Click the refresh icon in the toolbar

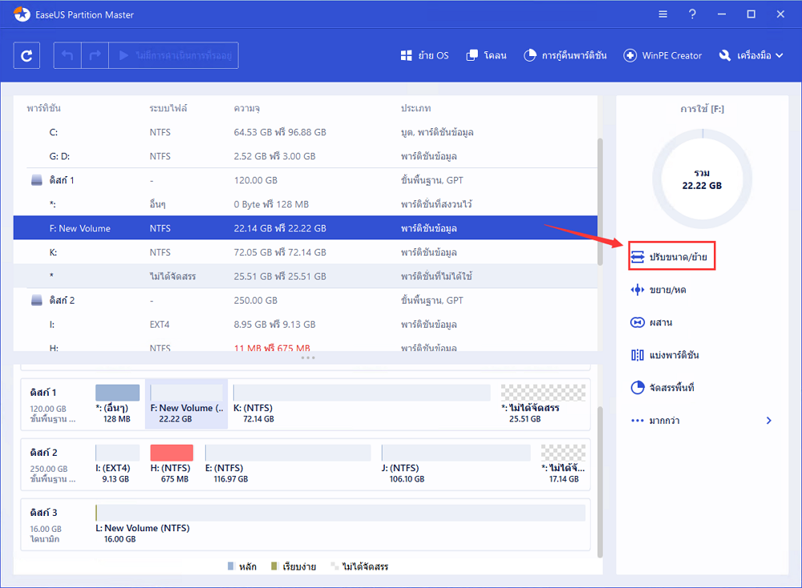pos(26,55)
